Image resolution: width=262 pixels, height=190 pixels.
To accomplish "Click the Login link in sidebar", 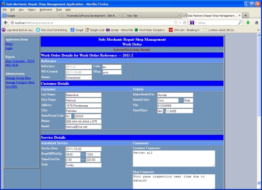I will tap(9, 48).
